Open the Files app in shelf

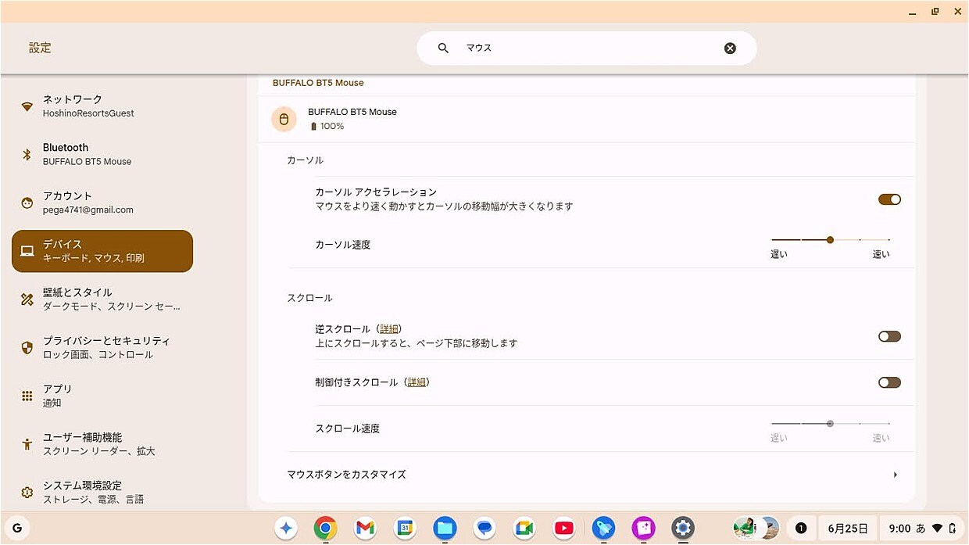pos(445,529)
